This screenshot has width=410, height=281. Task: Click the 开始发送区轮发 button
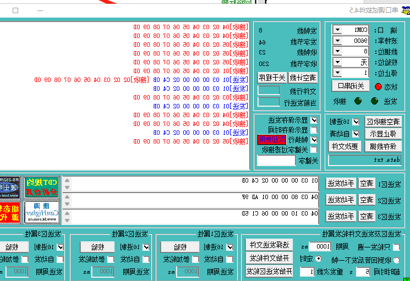[x=269, y=272]
